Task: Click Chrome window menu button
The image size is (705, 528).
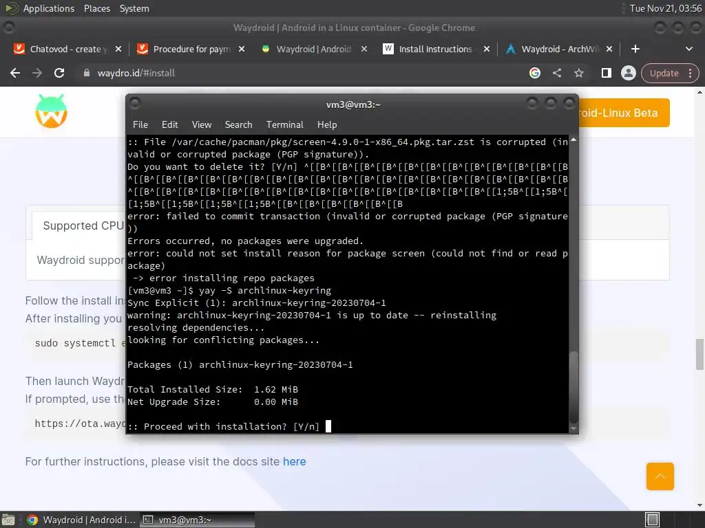Action: (x=8, y=27)
